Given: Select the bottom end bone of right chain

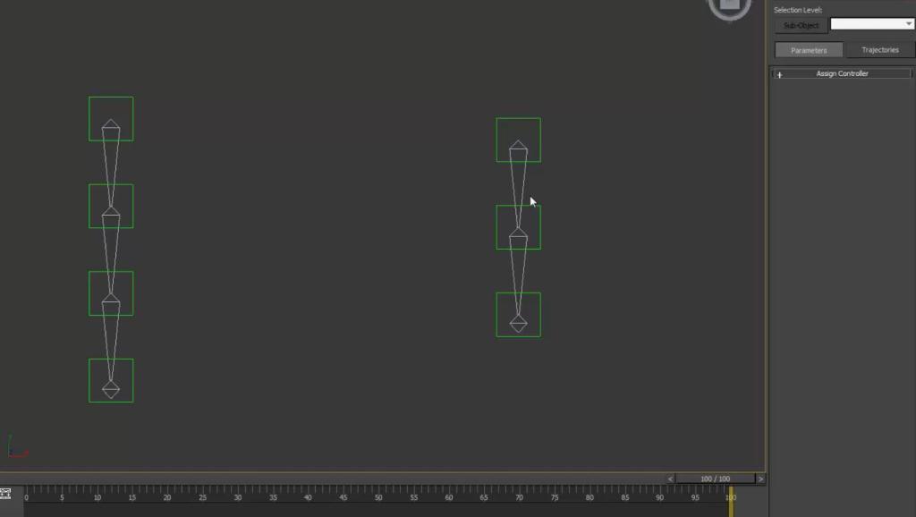Looking at the screenshot, I should tap(518, 315).
